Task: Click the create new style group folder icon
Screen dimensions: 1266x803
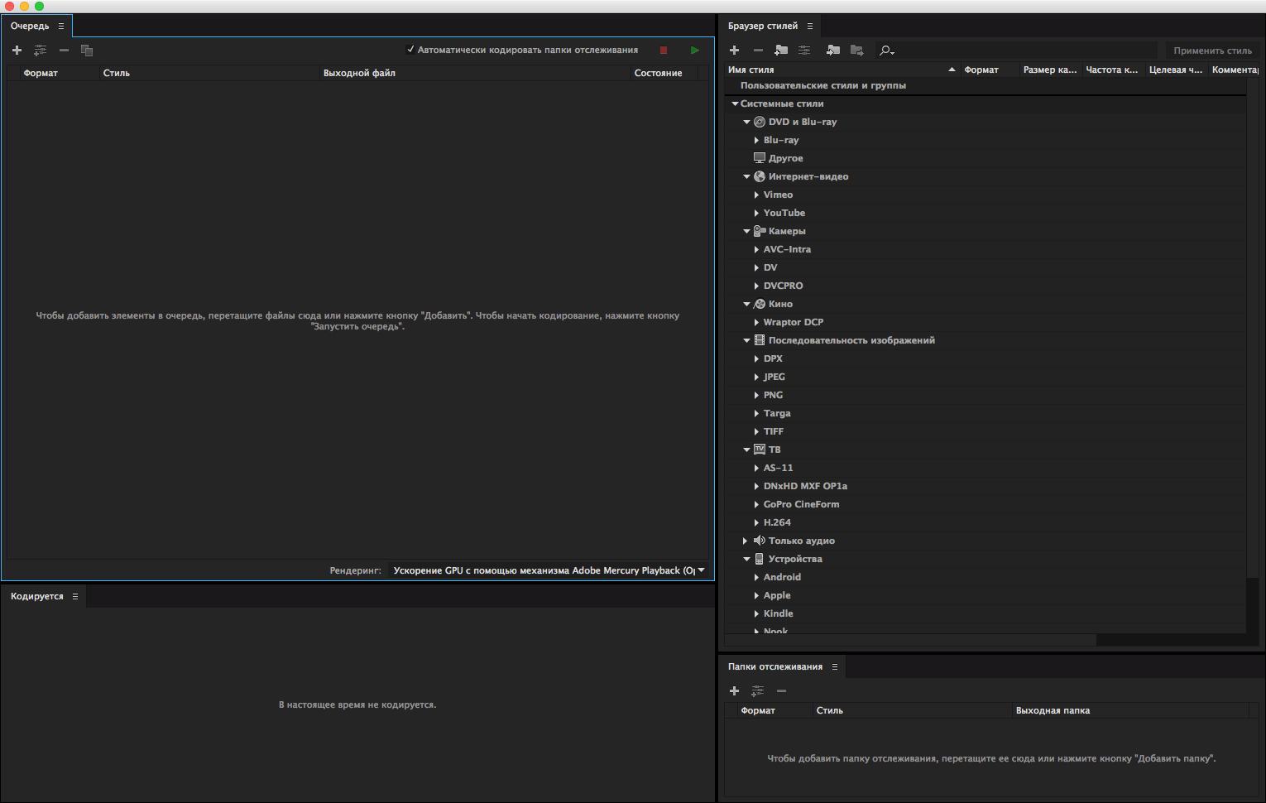Action: (781, 50)
